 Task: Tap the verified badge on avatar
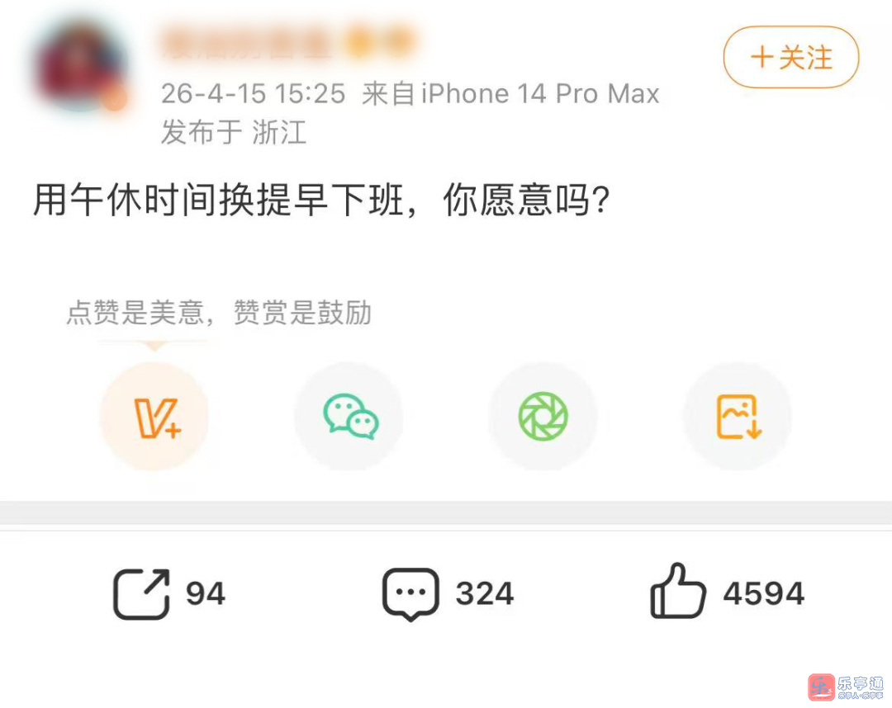pos(114,100)
